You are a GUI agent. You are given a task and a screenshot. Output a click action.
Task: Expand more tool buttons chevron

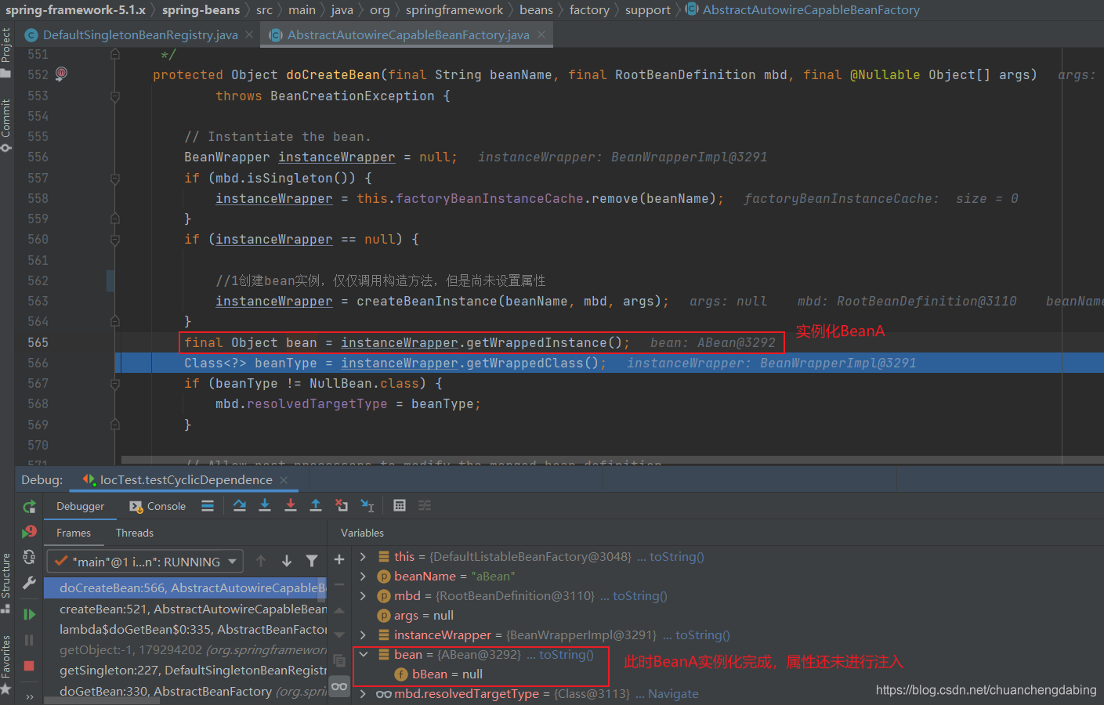[x=29, y=696]
